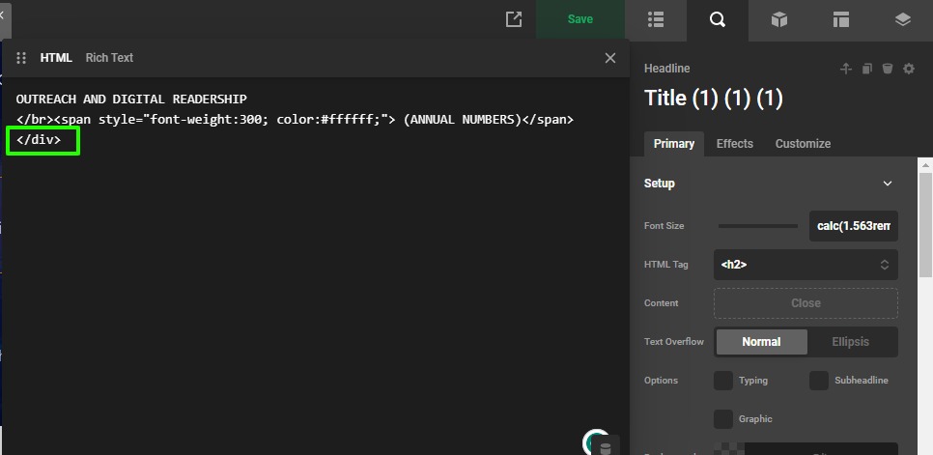Screen dimensions: 933x455
Task: Enable the Graphic option checkbox
Action: [723, 419]
